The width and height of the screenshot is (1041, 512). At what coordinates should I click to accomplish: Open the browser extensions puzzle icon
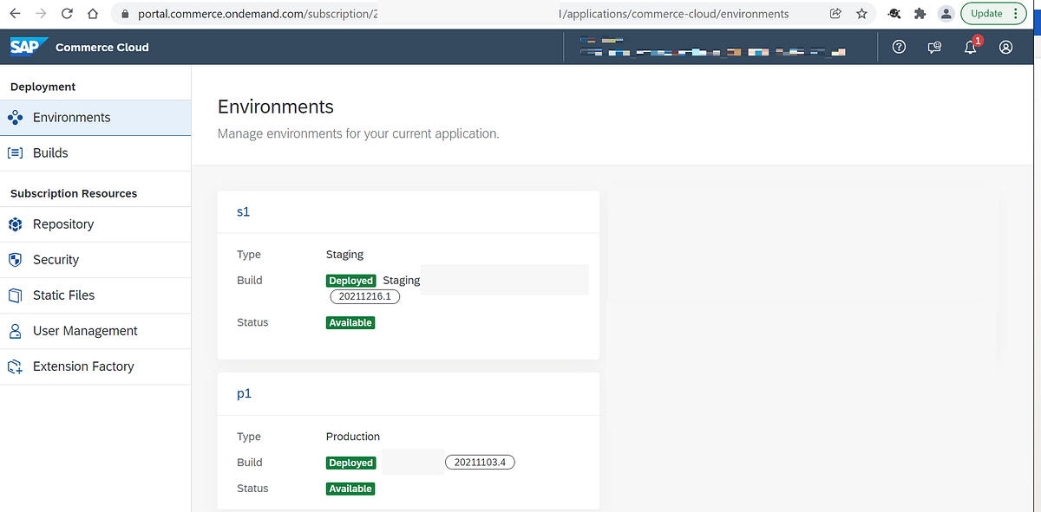(x=920, y=13)
